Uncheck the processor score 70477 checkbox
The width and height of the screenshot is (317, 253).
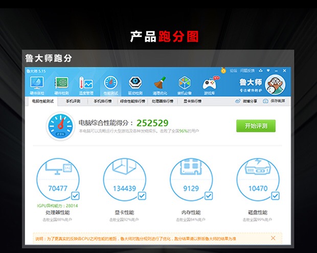(75, 196)
